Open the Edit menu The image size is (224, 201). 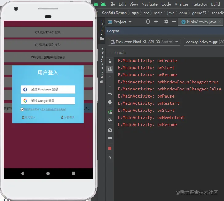point(122,4)
